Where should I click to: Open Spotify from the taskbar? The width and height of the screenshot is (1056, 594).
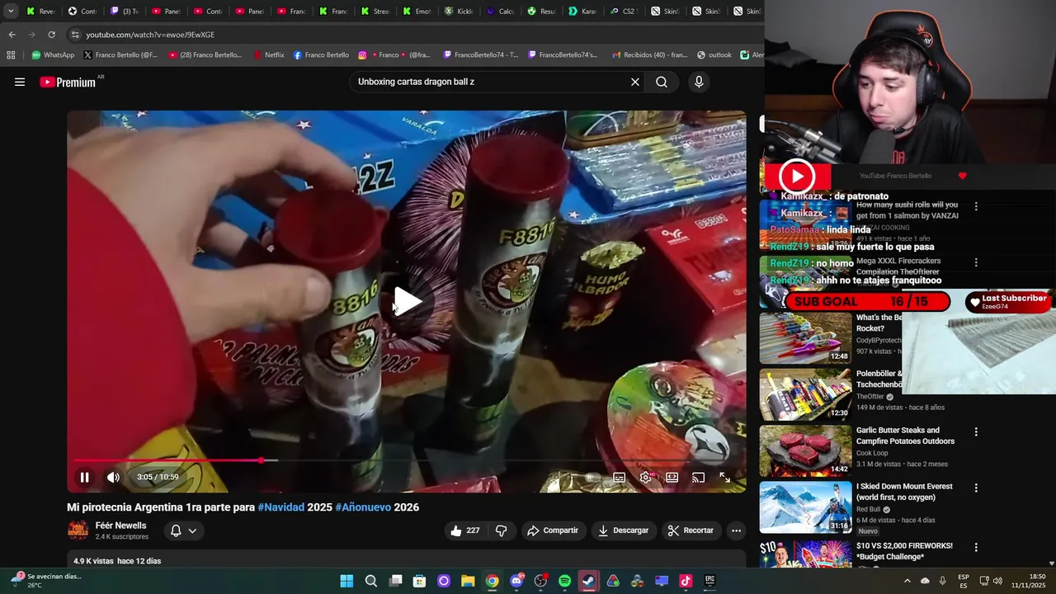tap(564, 581)
